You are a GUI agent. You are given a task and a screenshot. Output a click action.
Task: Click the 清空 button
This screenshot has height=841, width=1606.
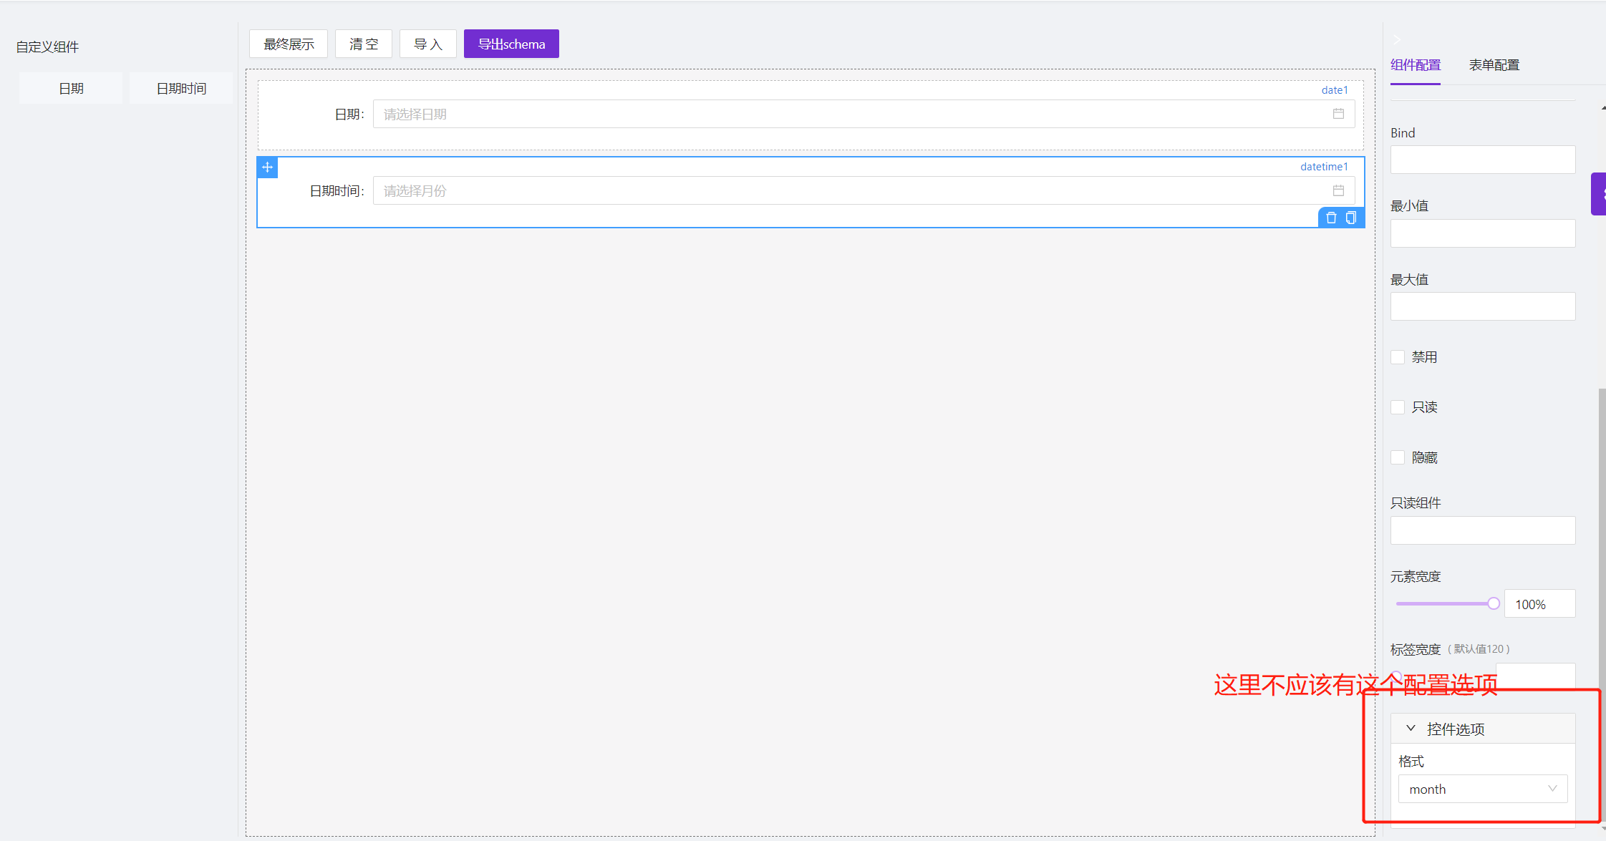364,44
